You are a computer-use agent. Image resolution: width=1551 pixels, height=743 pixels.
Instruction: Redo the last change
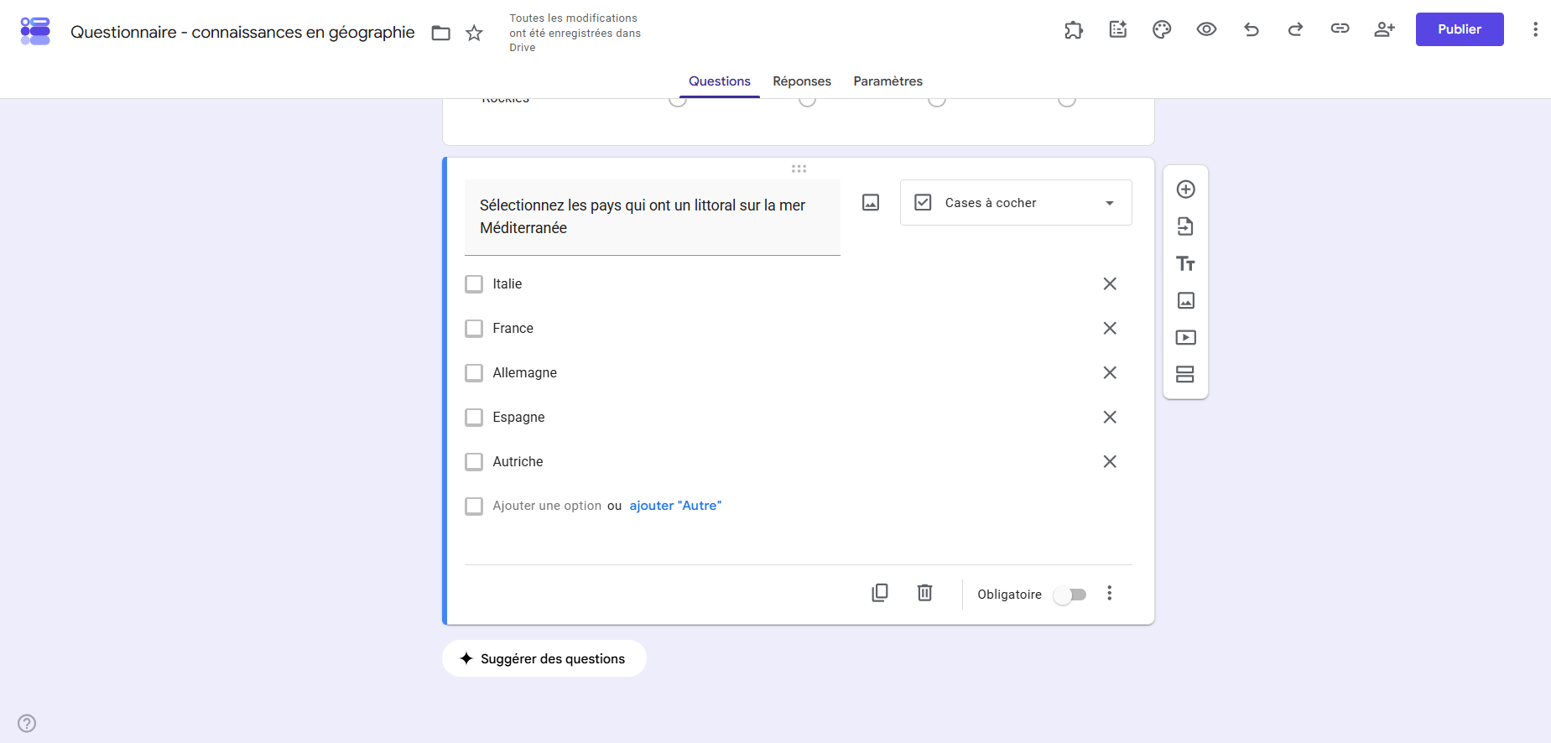coord(1295,29)
